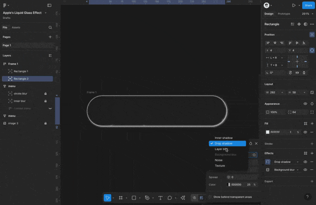Present prototype with the play icon
The height and width of the screenshot is (205, 316).
pos(294,5)
